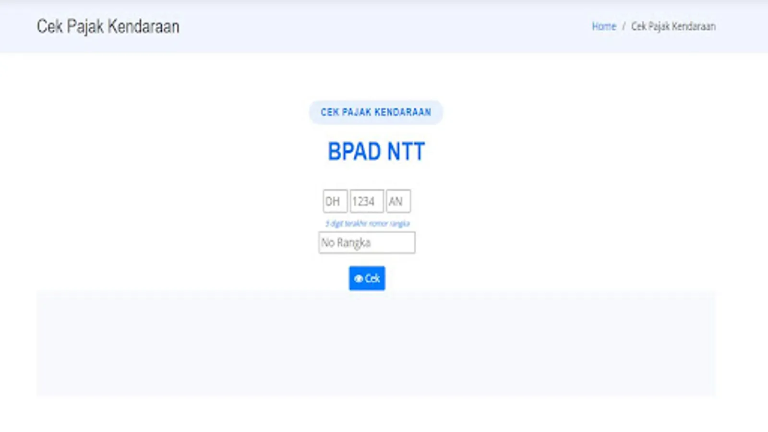Click the Cek Pajak Kendaraan breadcrumb text
Viewport: 768px width, 432px height.
click(x=673, y=26)
